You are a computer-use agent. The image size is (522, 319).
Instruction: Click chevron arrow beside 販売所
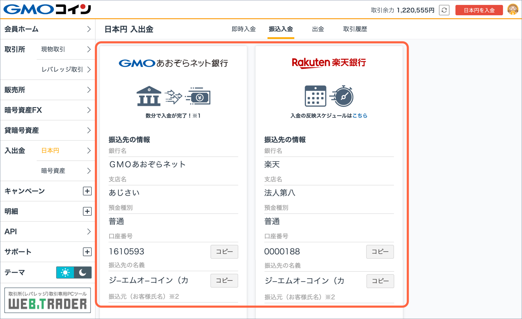[x=89, y=90]
